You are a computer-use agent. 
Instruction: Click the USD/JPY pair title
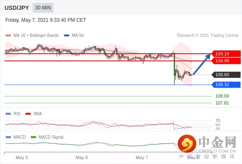pos(17,8)
